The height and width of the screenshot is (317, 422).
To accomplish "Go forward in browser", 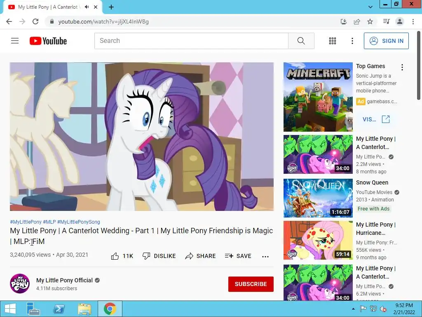I will [x=22, y=21].
